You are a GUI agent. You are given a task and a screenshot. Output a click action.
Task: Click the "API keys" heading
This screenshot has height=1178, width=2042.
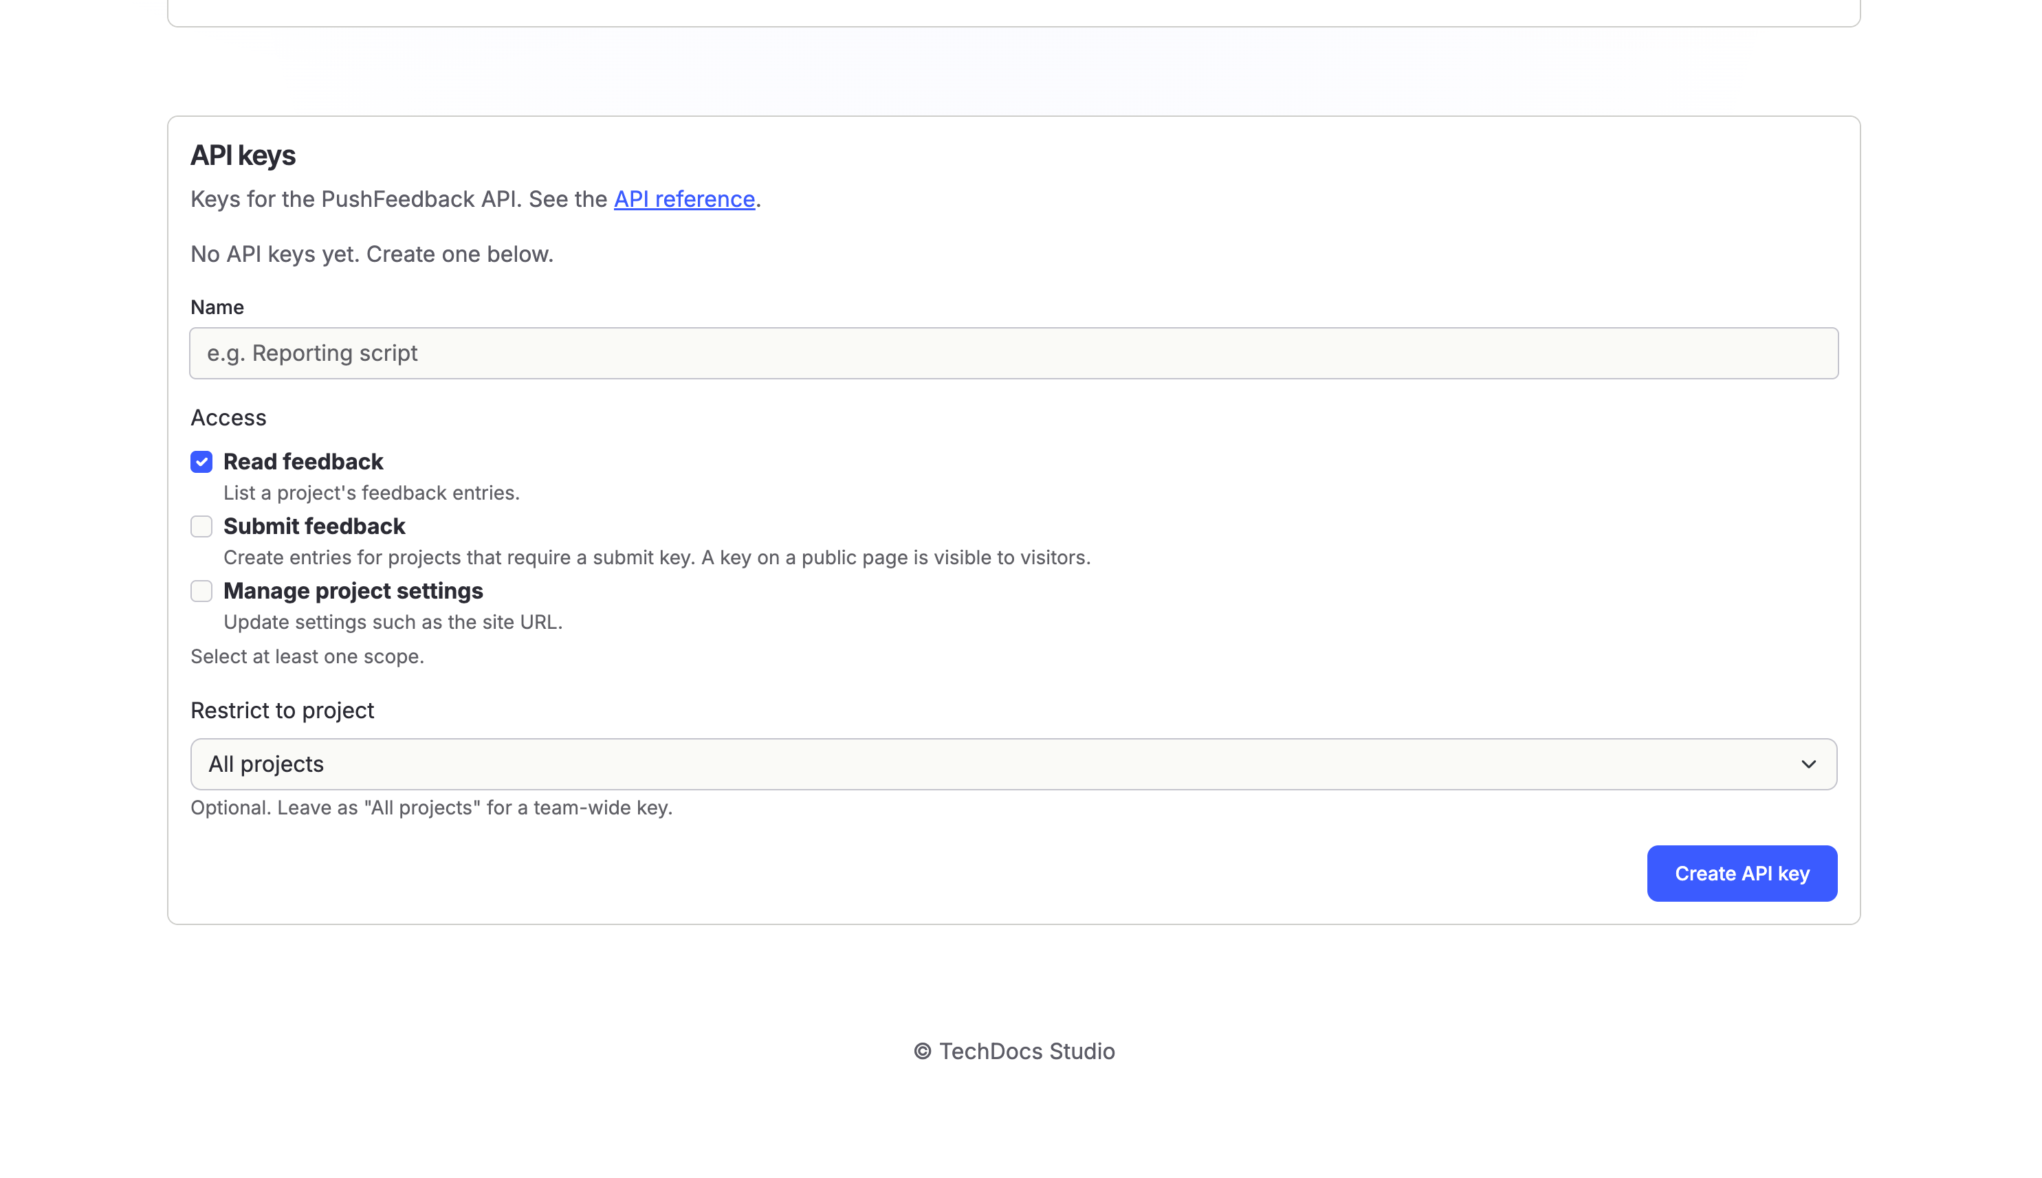[x=243, y=155]
